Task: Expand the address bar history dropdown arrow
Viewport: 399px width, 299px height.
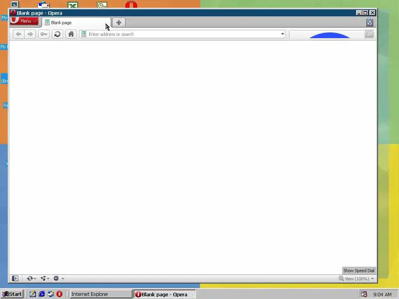Action: pyautogui.click(x=282, y=34)
